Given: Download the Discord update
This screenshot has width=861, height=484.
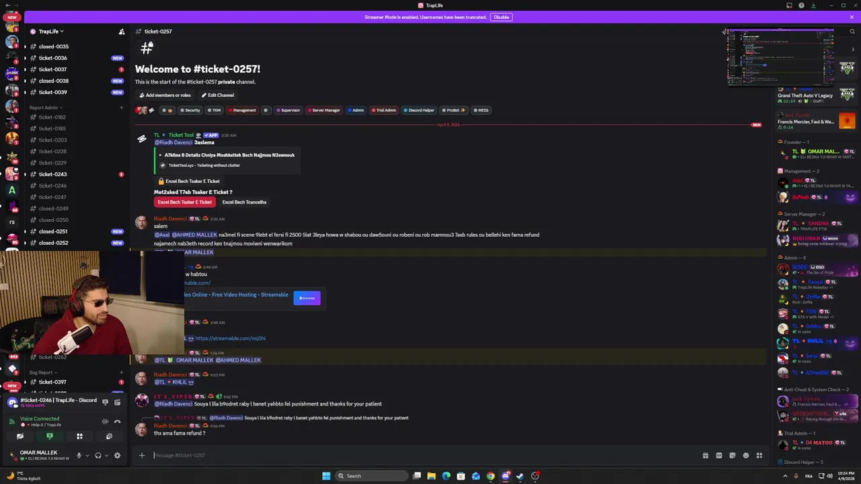Looking at the screenshot, I should click(x=813, y=5).
